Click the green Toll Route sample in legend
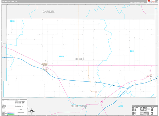The width and height of the screenshot is (159, 116). click(11, 114)
